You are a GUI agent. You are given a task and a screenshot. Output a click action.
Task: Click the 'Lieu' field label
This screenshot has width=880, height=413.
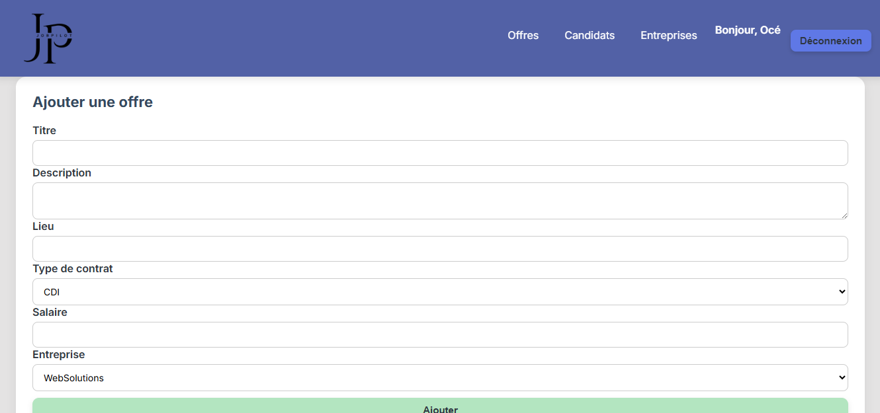tap(43, 227)
